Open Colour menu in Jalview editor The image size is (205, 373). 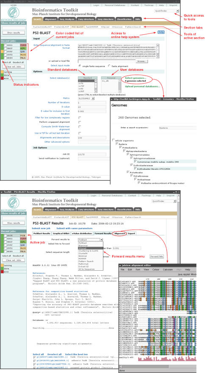point(156,269)
